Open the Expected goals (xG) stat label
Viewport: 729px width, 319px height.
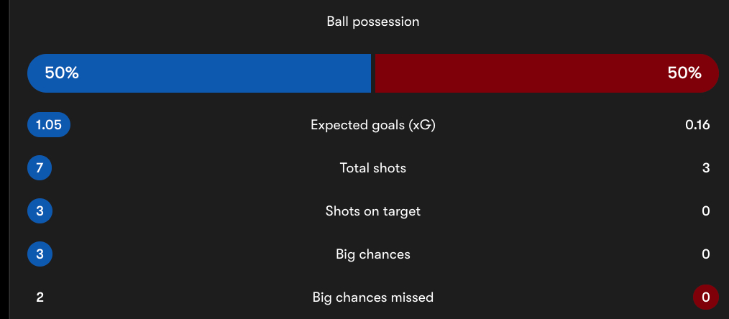point(372,125)
